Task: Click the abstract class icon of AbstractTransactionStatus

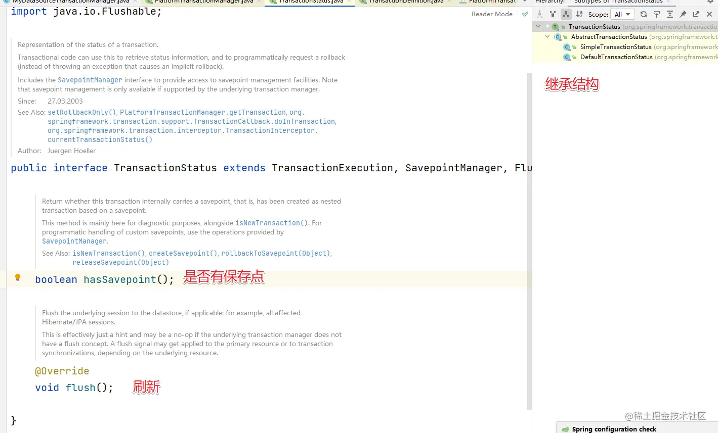Action: 558,37
